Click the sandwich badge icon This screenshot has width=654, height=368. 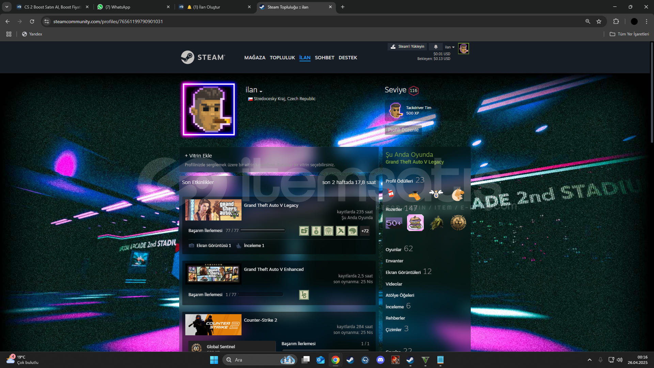point(415,223)
